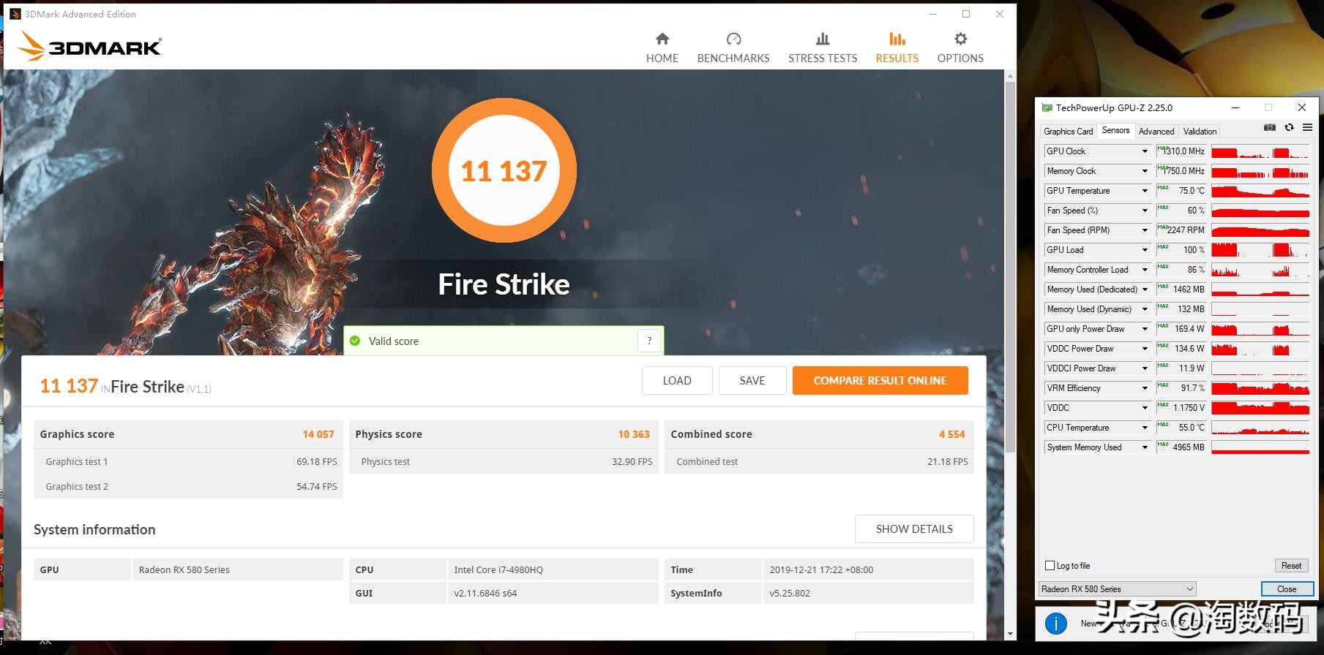Click the valid score help question mark

[x=649, y=341]
